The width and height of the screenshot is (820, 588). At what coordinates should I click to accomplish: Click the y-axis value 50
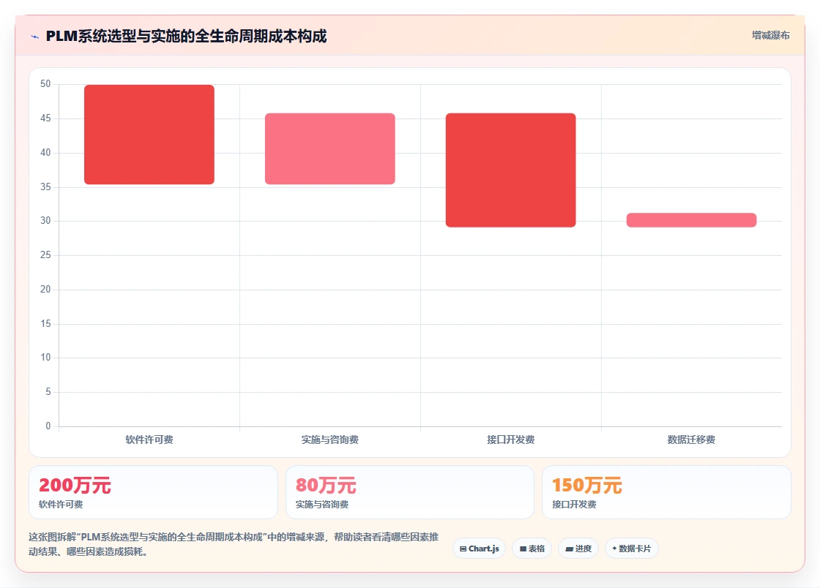pos(45,84)
